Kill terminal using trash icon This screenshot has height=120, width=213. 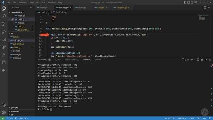tap(202, 60)
